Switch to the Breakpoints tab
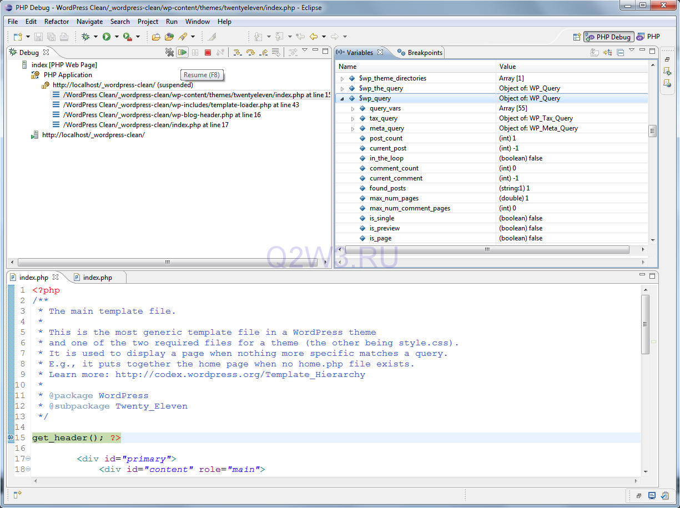Viewport: 680px width, 508px height. 420,52
